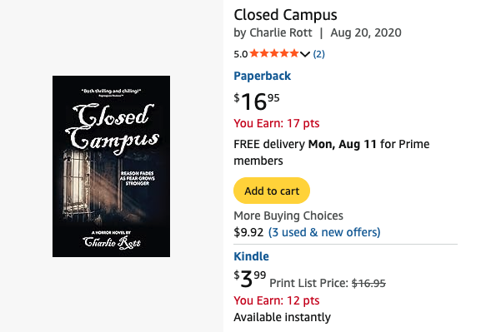
Task: Click the You Earn: 12 pts text
Action: click(x=277, y=300)
